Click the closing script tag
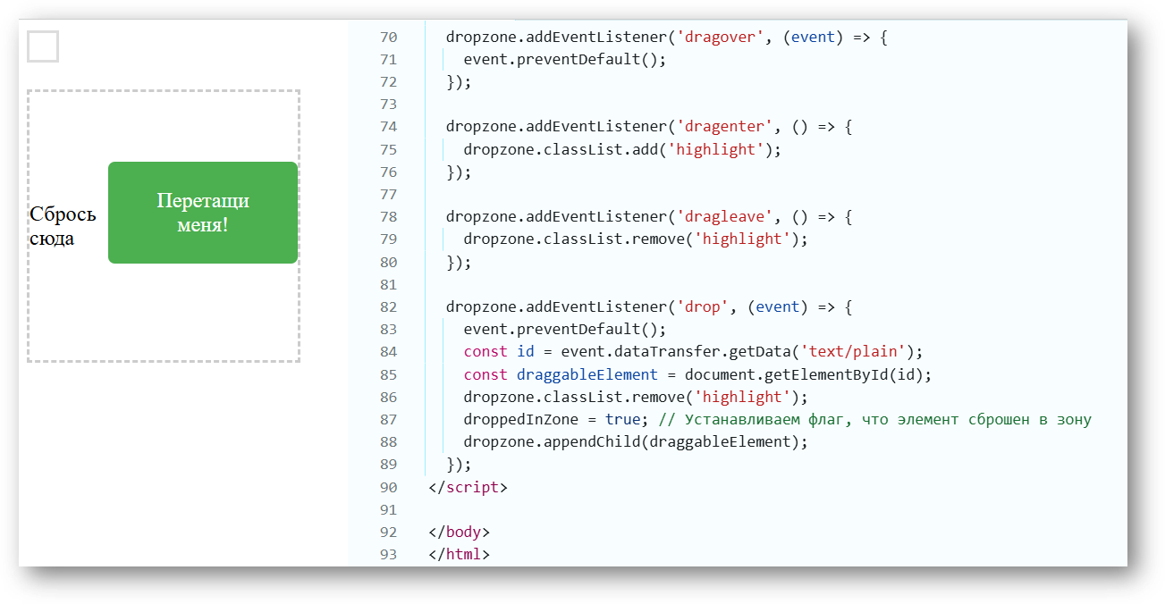 point(468,487)
